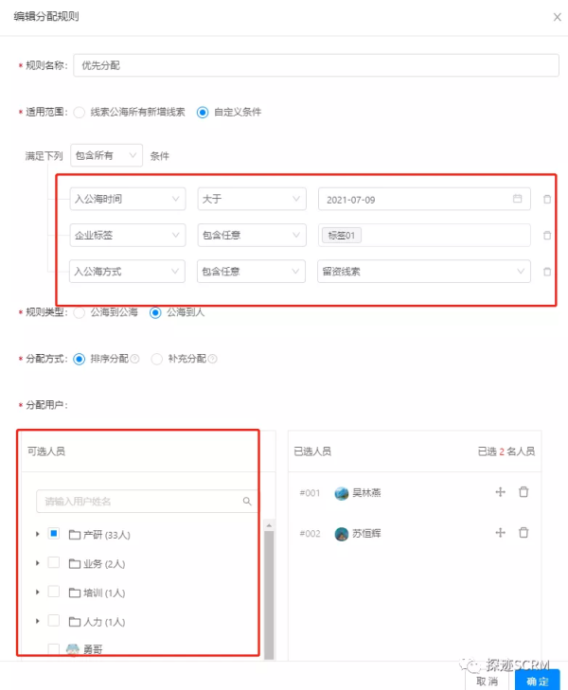568x690 pixels.
Task: Open the 包含所有 condition dropdown
Action: click(106, 155)
